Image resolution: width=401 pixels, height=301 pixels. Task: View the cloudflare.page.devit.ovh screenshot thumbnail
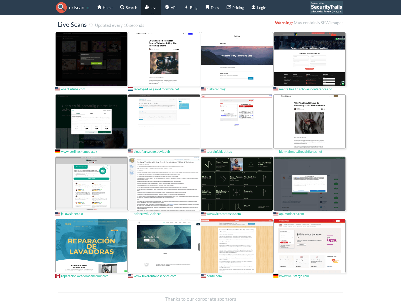point(164,121)
